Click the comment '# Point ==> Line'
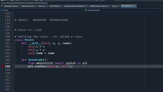 click(28, 30)
